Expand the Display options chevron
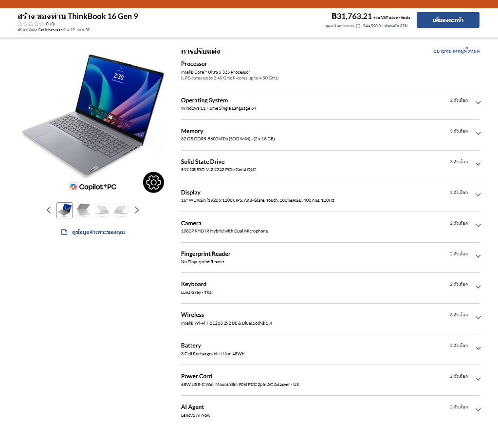The image size is (498, 425). click(x=478, y=195)
